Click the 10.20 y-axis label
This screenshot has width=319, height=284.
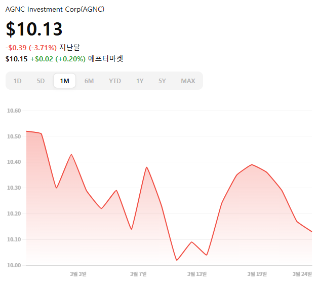(14, 214)
